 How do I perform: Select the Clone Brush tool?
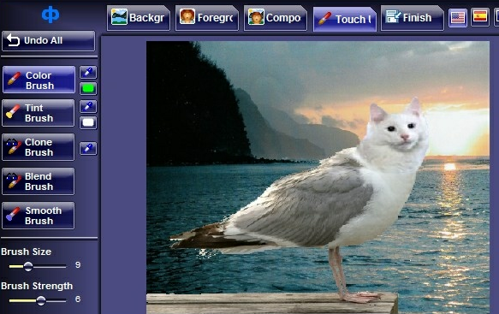pos(39,147)
